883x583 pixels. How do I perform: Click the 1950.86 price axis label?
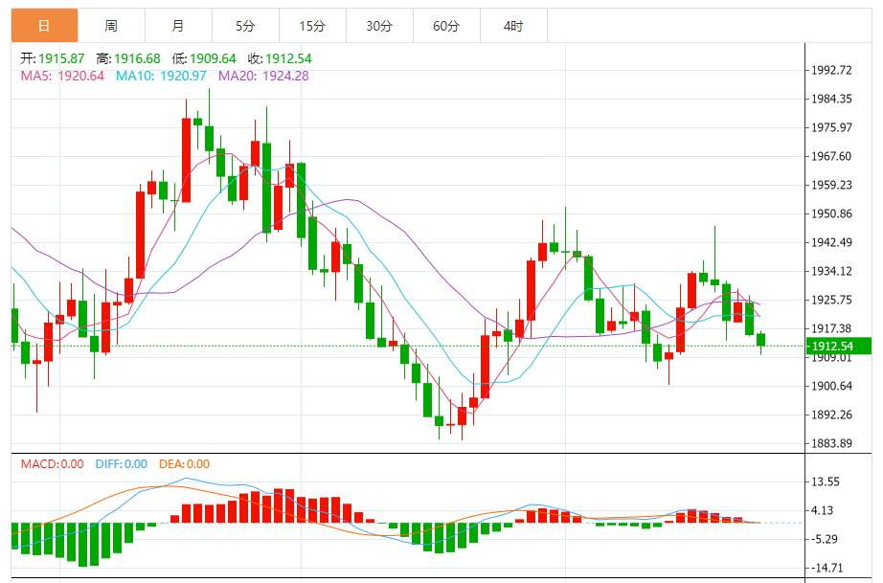(x=831, y=213)
